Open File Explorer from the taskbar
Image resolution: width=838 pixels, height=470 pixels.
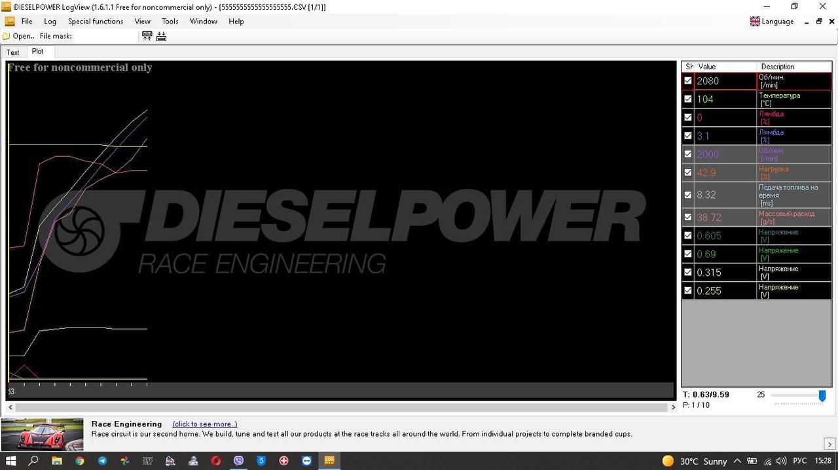tap(56, 461)
